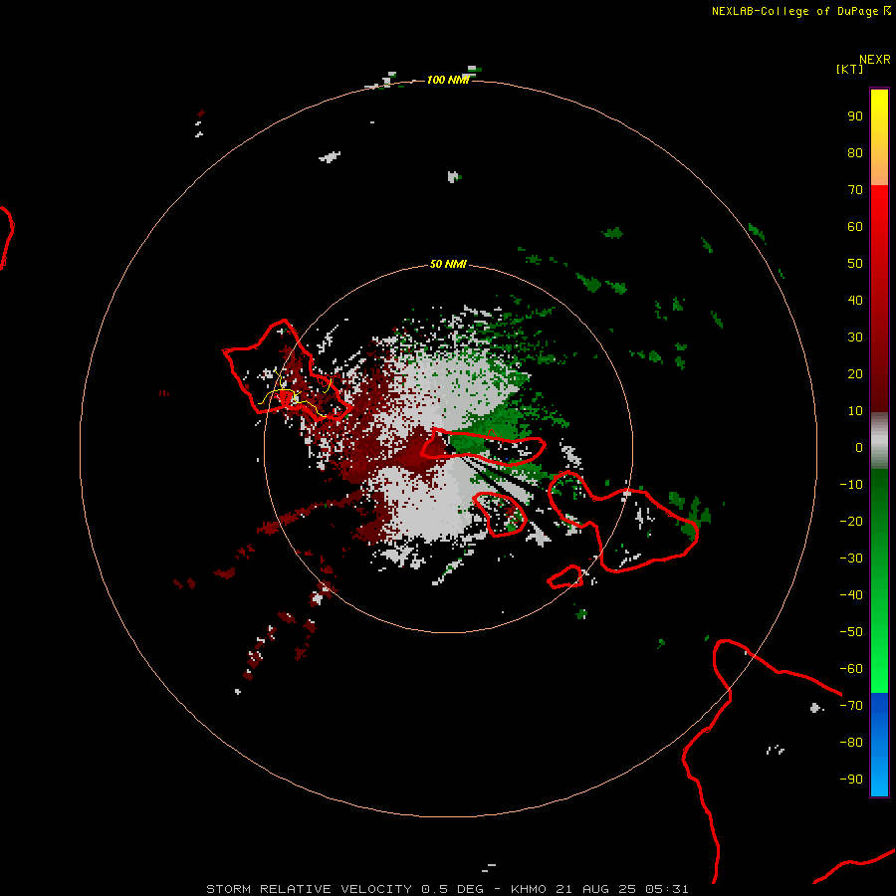Click the positive 90 scale value
The width and height of the screenshot is (896, 896).
point(855,116)
